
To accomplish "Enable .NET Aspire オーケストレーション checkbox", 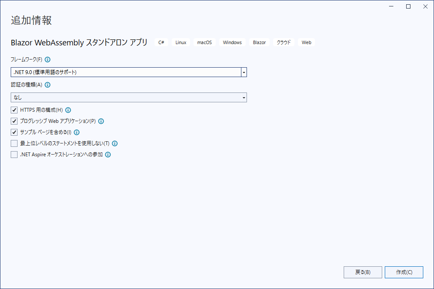I will coord(14,155).
